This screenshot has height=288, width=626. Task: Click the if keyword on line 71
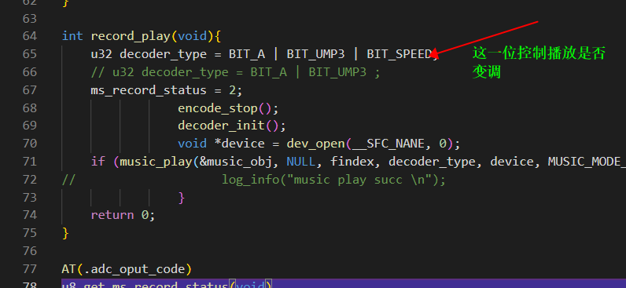pyautogui.click(x=98, y=162)
